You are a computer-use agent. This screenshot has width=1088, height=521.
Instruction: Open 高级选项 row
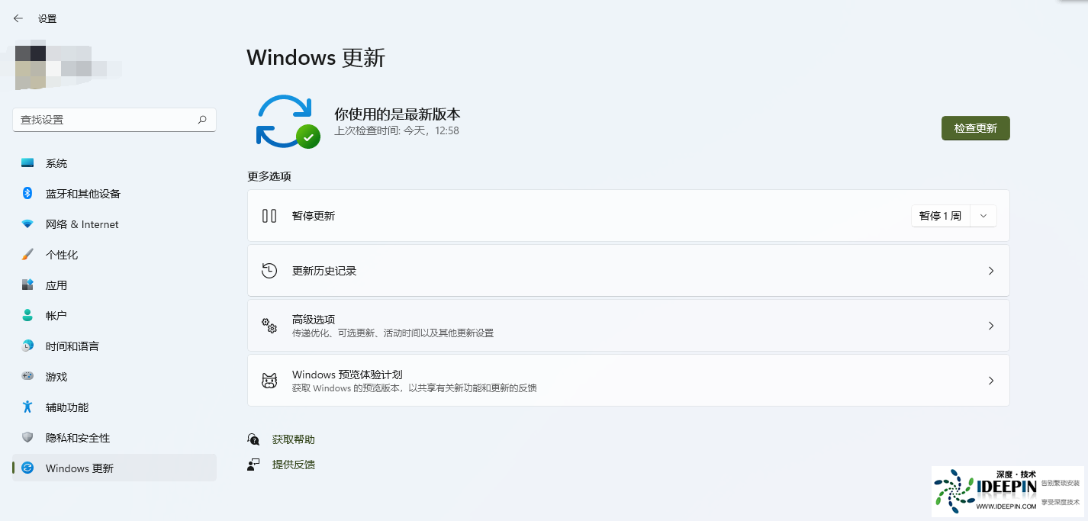[x=629, y=326]
